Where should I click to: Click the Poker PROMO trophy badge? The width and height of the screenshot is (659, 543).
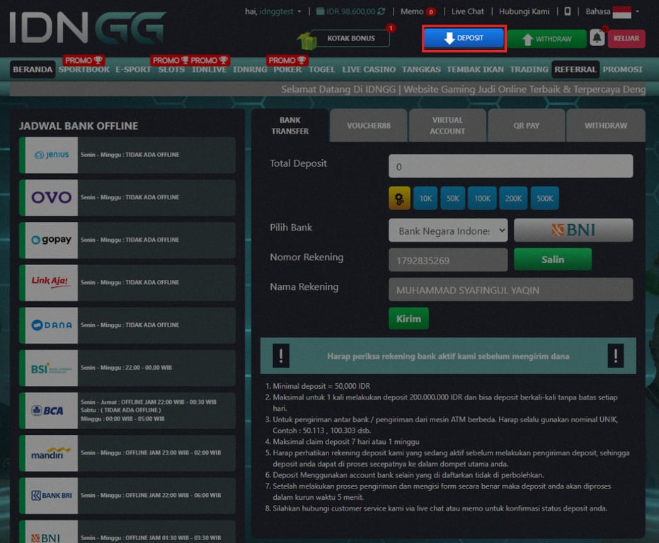[x=287, y=61]
